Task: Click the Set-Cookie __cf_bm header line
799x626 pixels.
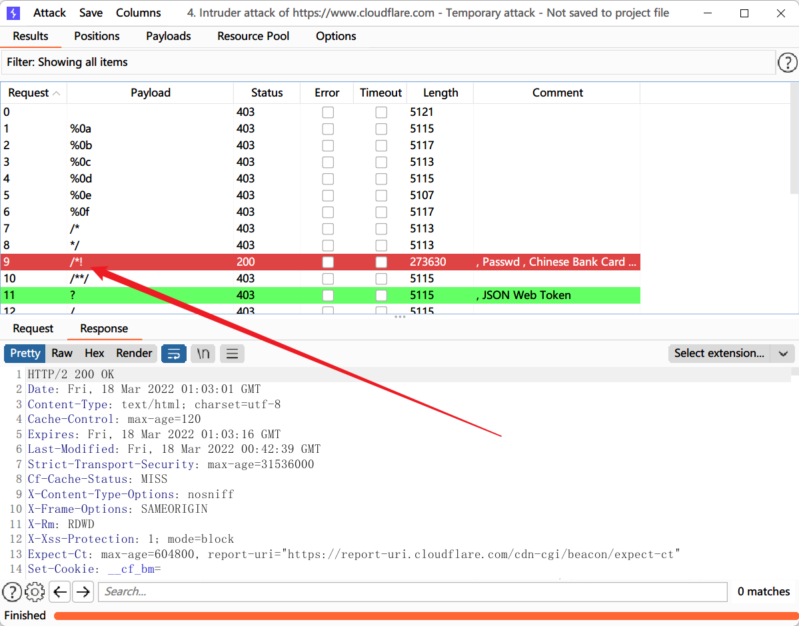Action: [x=94, y=569]
